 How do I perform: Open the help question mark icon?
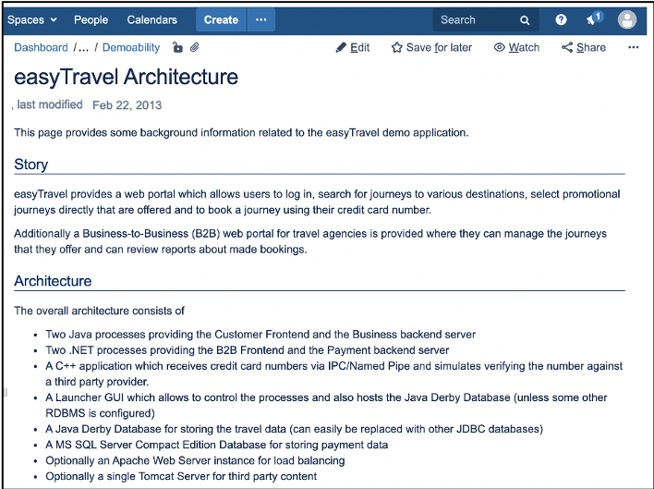561,19
